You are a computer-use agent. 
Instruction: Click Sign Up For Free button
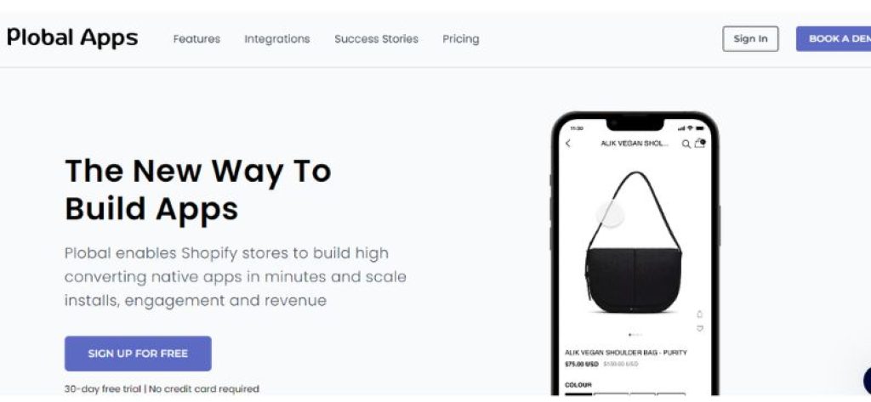pyautogui.click(x=138, y=354)
